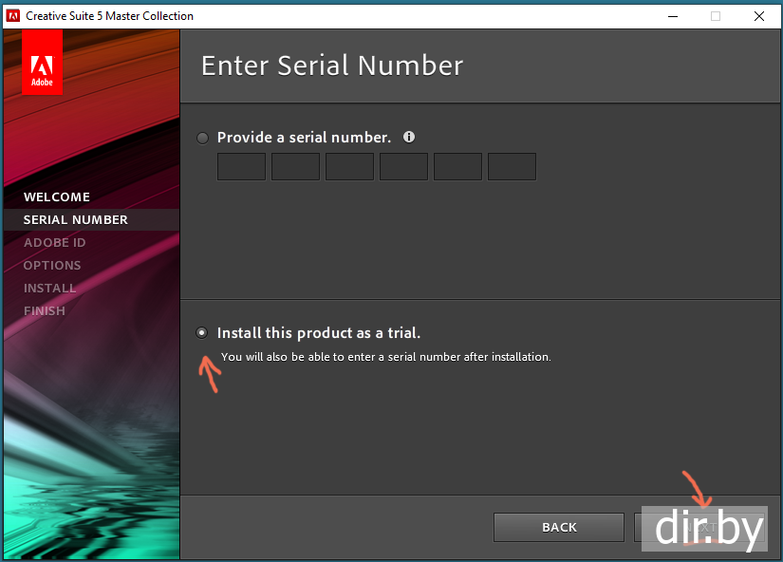Viewport: 783px width, 562px height.
Task: Focus the sixth serial number field
Action: tap(512, 166)
